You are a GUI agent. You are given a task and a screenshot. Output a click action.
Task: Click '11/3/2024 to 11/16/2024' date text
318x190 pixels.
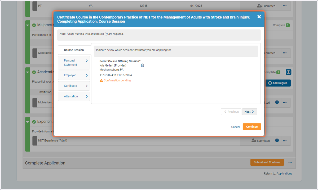(x=116, y=75)
